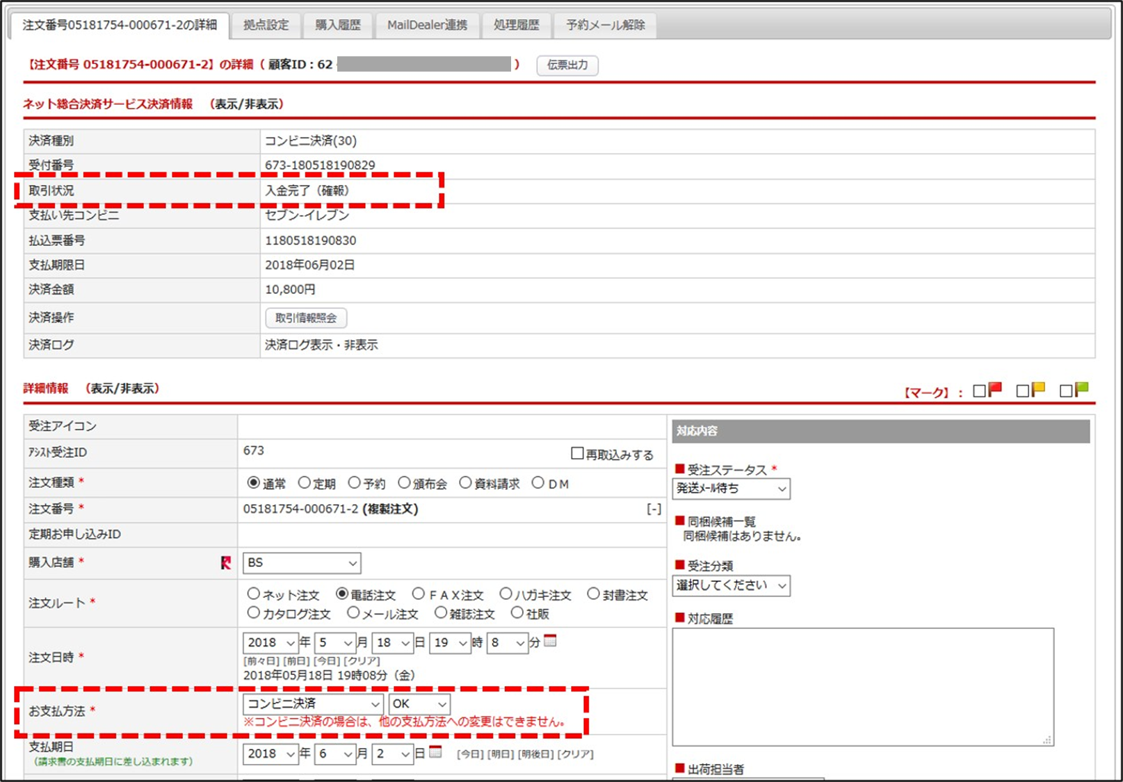This screenshot has width=1123, height=782.
Task: Click the 伝票出力 button
Action: point(567,65)
